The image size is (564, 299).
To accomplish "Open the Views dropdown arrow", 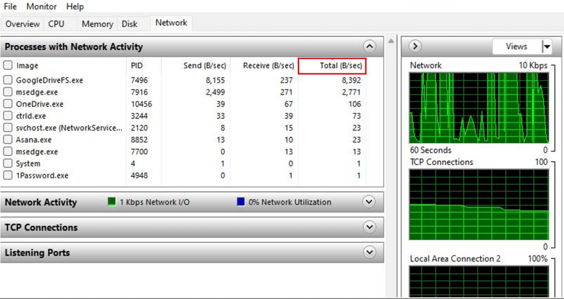I will point(546,47).
